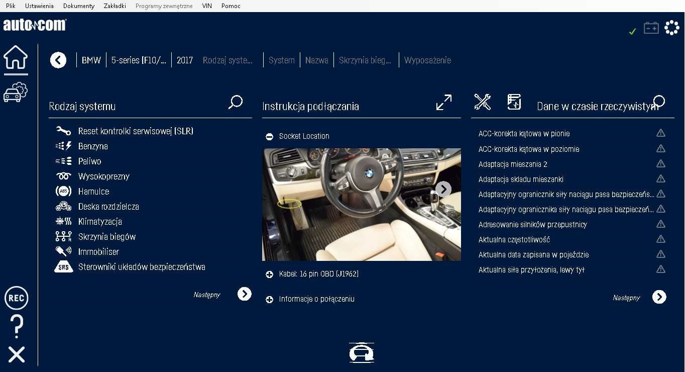The width and height of the screenshot is (685, 372).
Task: Click the green checkmark status icon
Action: click(x=633, y=31)
